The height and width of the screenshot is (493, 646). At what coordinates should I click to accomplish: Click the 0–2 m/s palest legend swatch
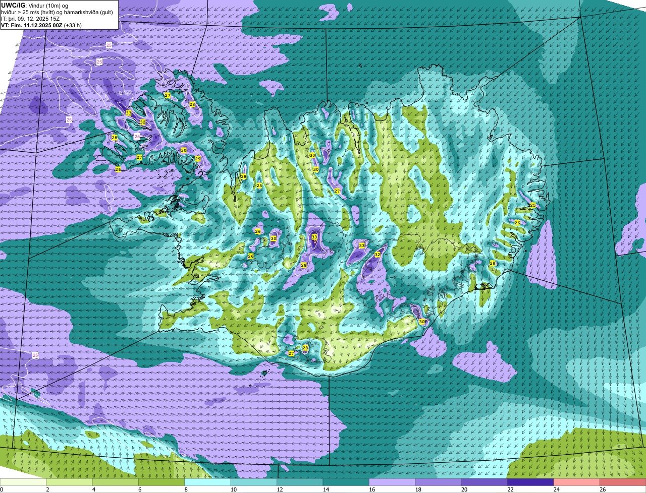click(23, 482)
